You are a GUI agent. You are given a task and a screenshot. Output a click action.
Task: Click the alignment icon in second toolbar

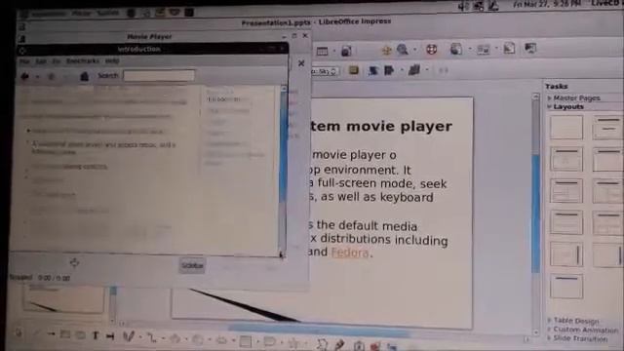click(x=388, y=70)
